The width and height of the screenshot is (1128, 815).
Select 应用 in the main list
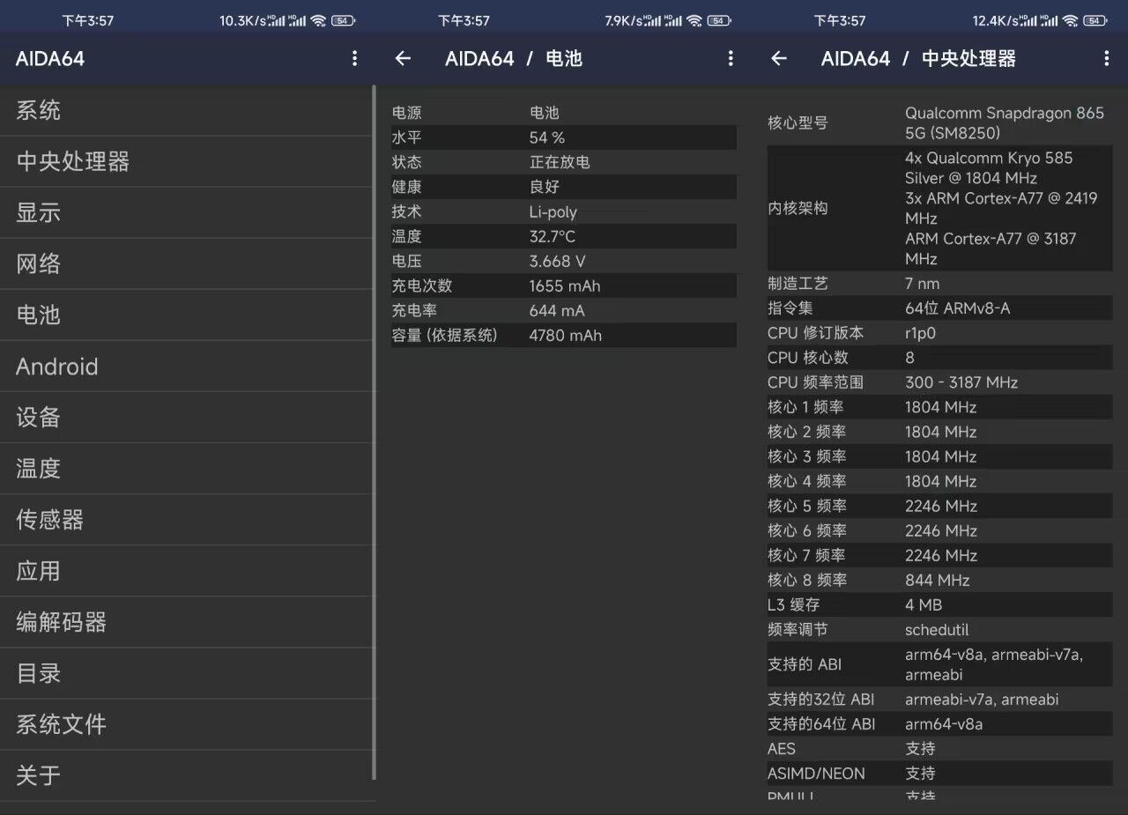[x=188, y=571]
